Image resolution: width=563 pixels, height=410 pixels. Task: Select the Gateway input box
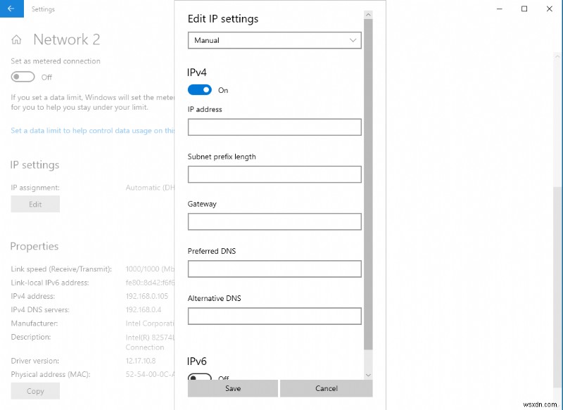[274, 222]
